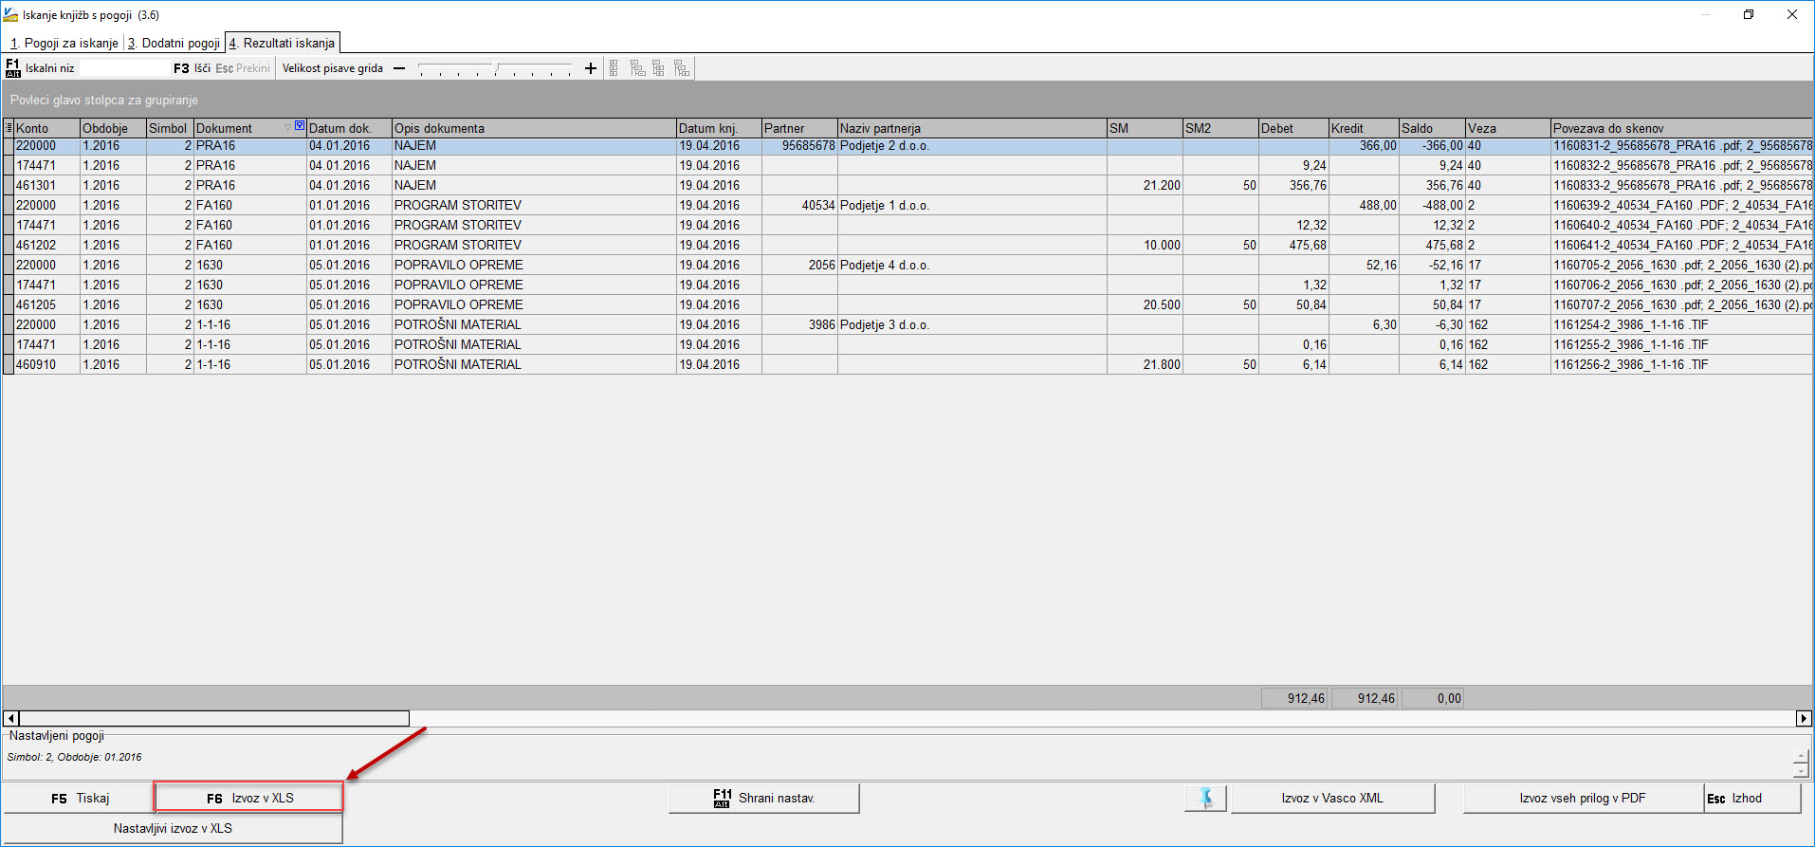
Task: Click the third grouping tree icon in toolbar
Action: [659, 68]
